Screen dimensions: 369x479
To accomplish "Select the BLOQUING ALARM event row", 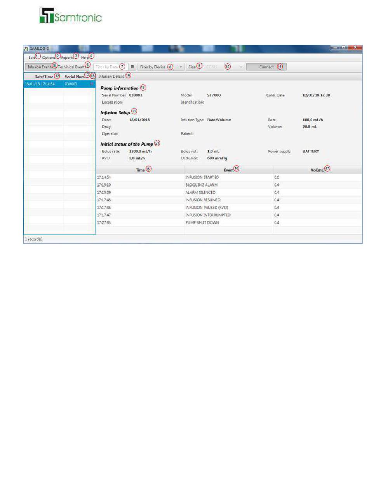I will 229,185.
